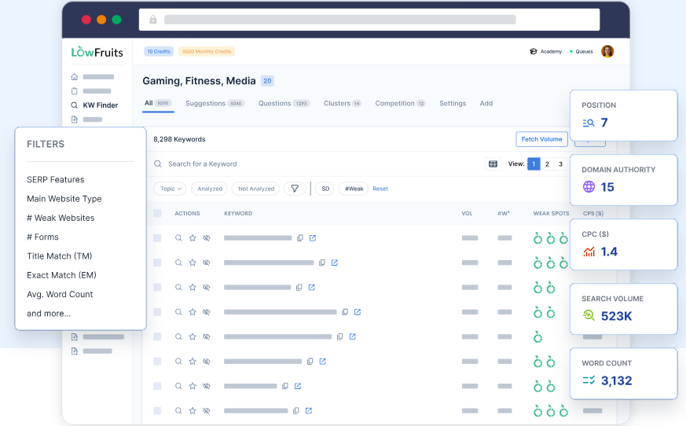This screenshot has width=686, height=426.
Task: Click the DOMAIN AUTHORITY globe icon
Action: pos(589,187)
